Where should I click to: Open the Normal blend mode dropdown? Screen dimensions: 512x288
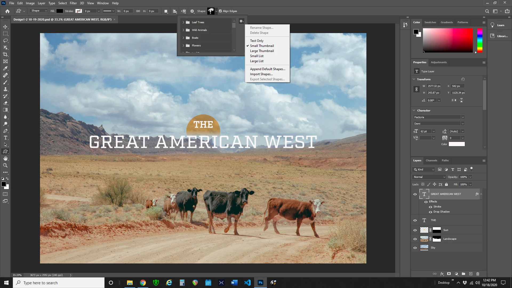coord(429,177)
